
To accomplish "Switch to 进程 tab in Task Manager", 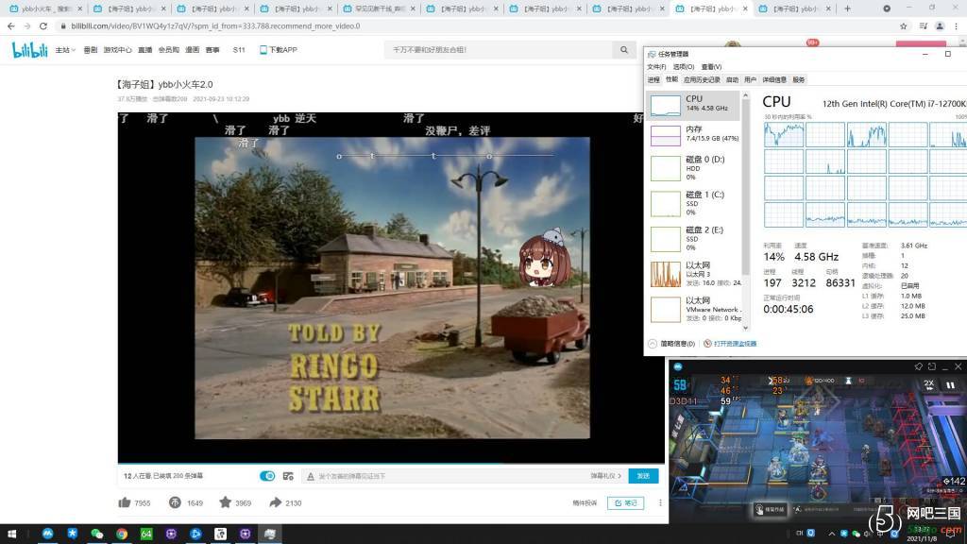I will [x=653, y=79].
